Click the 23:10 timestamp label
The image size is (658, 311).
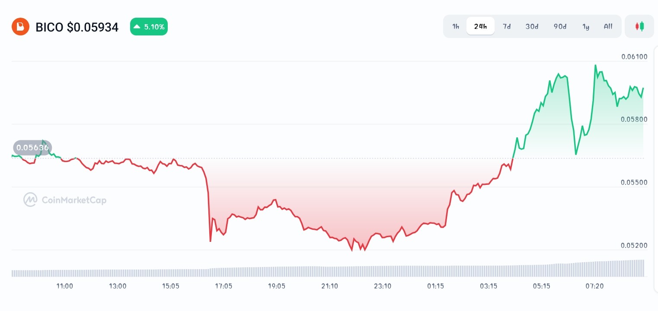click(382, 286)
